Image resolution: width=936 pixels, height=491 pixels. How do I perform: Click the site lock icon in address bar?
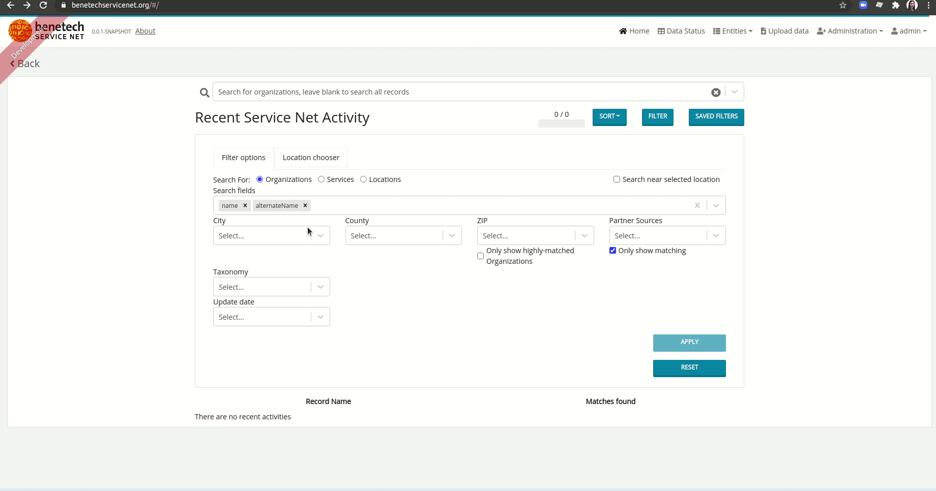tap(64, 5)
